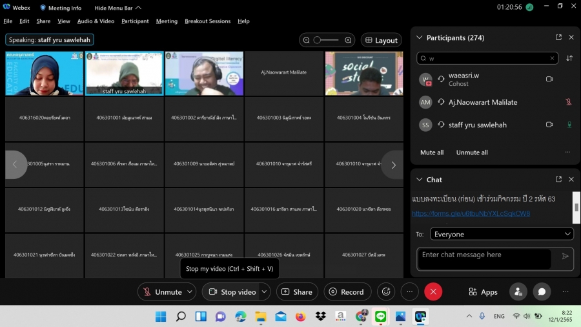This screenshot has height=327, width=581.
Task: Zoom in the video grid view
Action: [x=348, y=40]
